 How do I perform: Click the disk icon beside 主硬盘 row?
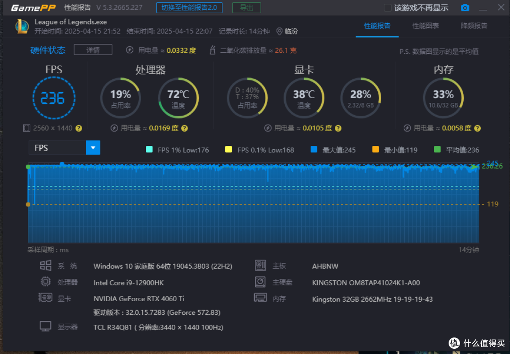pyautogui.click(x=260, y=281)
